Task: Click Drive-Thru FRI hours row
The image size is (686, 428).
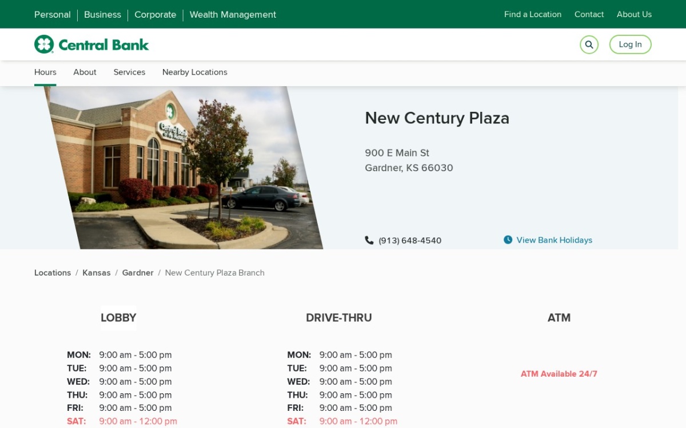Action: tap(340, 408)
